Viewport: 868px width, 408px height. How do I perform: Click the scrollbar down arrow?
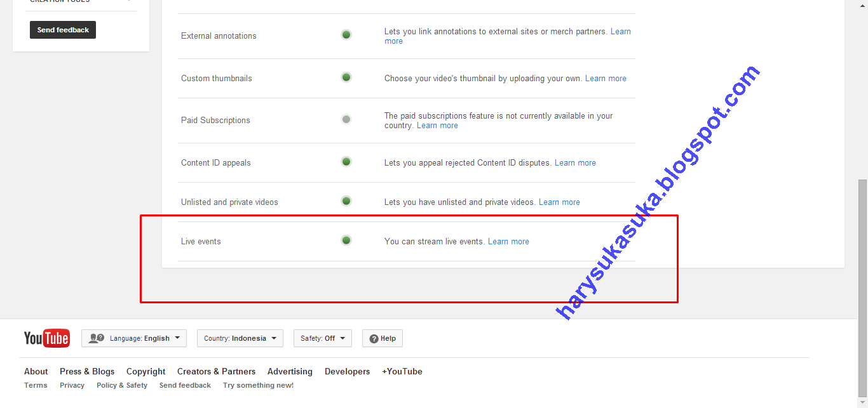[862, 402]
